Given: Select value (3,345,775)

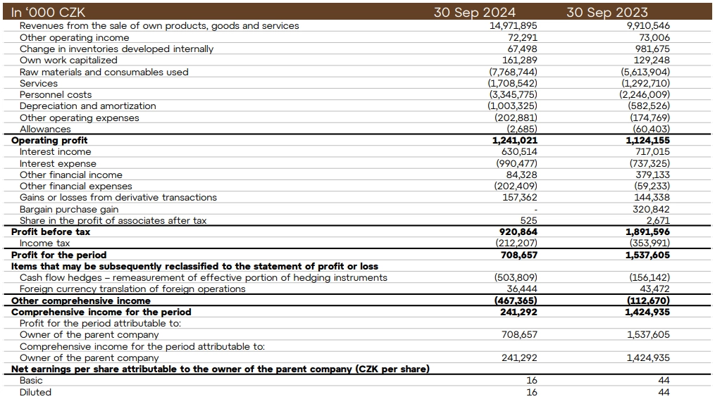Looking at the screenshot, I should pos(513,95).
